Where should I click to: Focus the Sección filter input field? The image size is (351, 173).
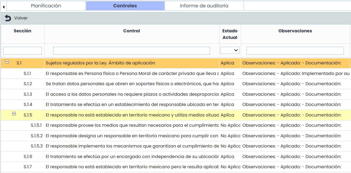pos(22,51)
